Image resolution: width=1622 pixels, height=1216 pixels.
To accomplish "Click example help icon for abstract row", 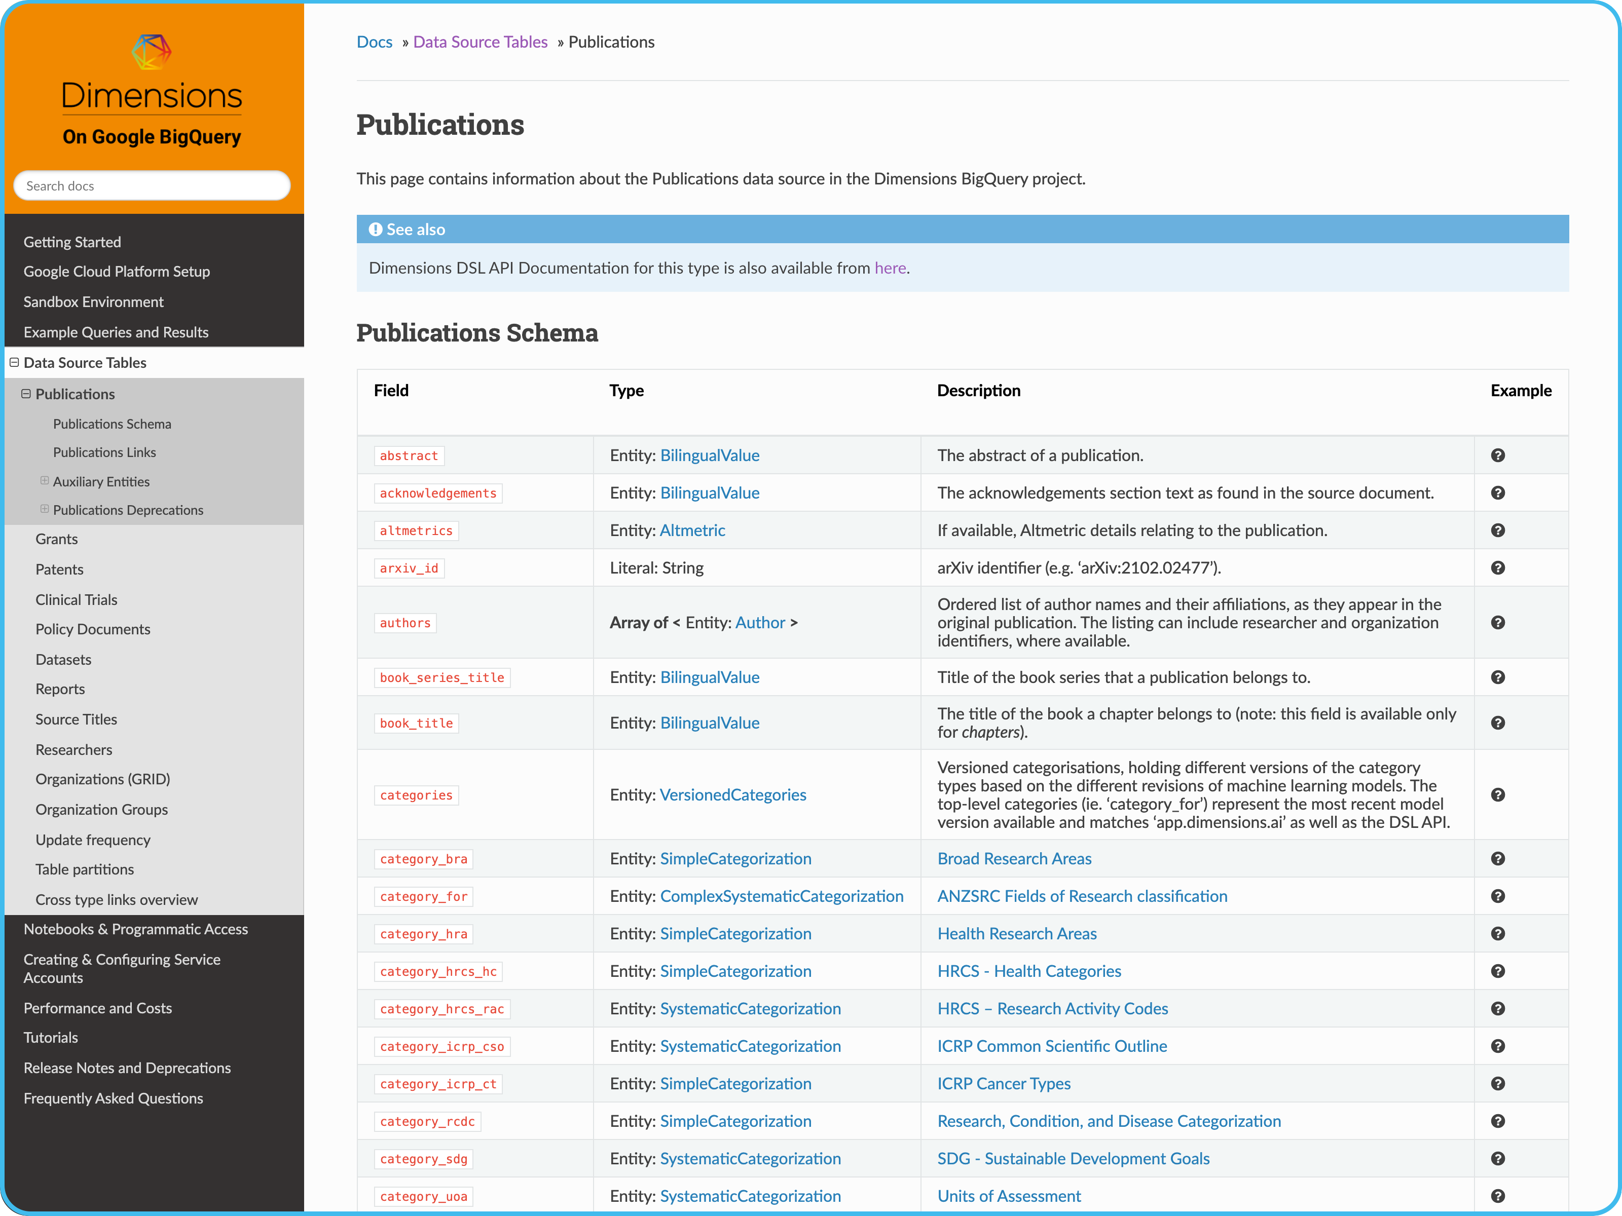I will tap(1497, 455).
